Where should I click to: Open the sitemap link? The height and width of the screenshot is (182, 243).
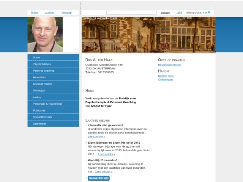pos(66,13)
